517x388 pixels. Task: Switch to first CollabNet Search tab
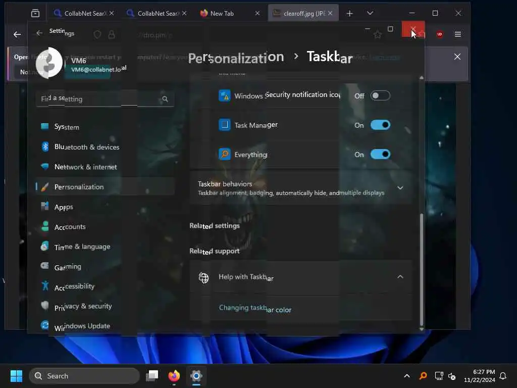click(84, 13)
